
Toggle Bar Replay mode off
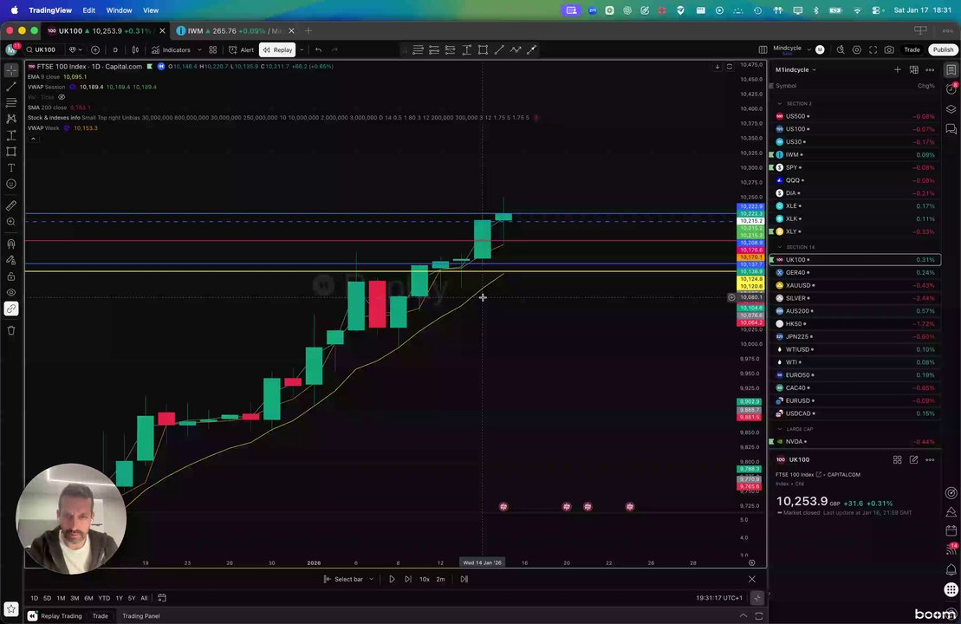(277, 49)
